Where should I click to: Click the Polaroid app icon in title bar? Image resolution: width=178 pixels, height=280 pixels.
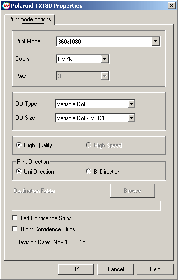[6, 6]
